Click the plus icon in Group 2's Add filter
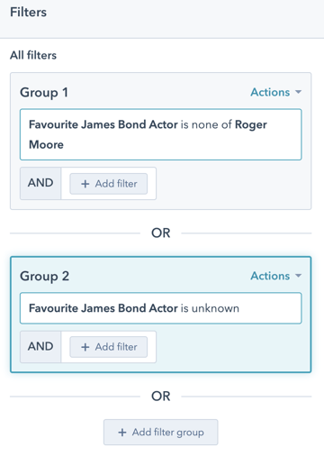Viewport: 324px width, 456px height. 85,347
